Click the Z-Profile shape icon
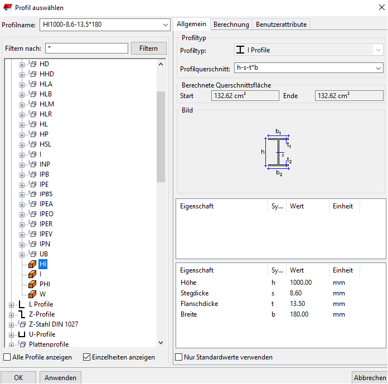The width and height of the screenshot is (388, 384). point(22,314)
